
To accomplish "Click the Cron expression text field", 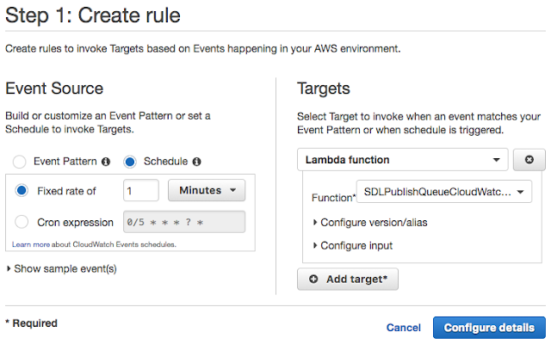I will coord(184,222).
